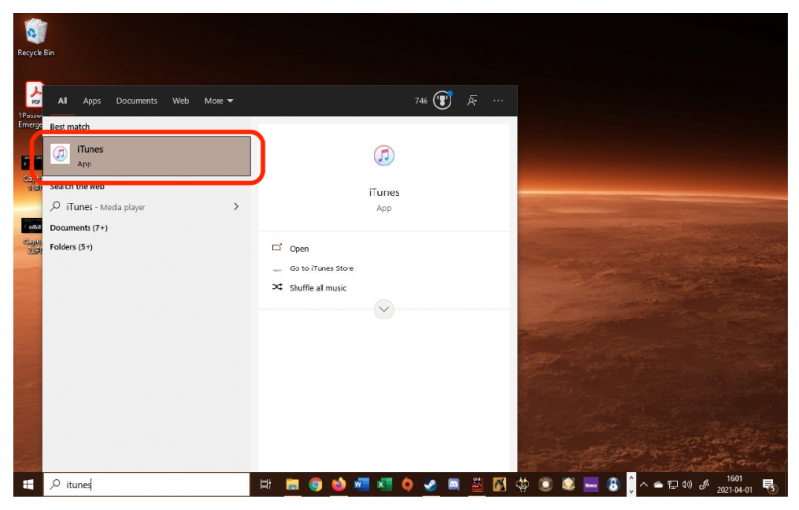Show hidden system tray icons
The height and width of the screenshot is (510, 799).
[645, 485]
